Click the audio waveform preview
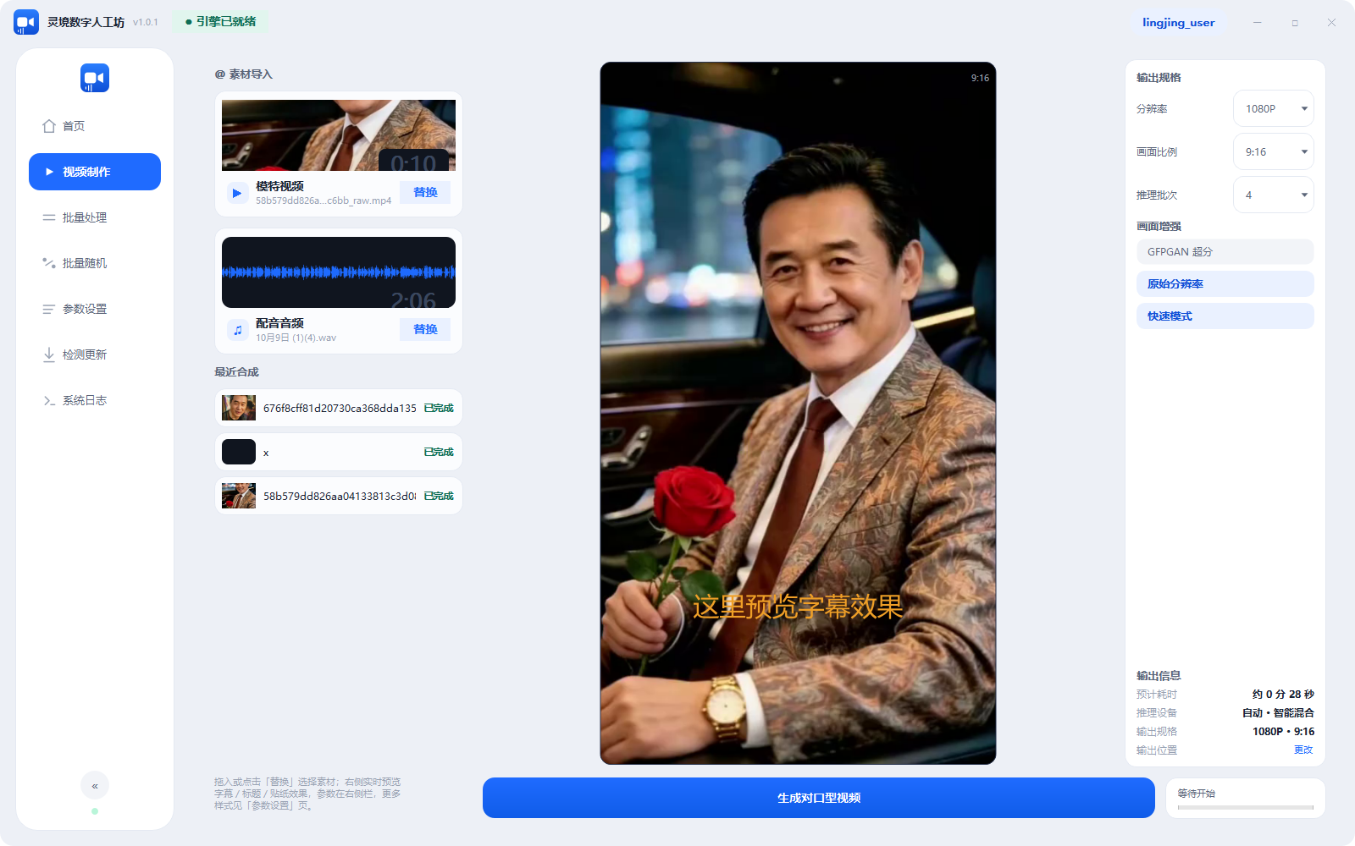This screenshot has width=1355, height=846. [x=339, y=272]
